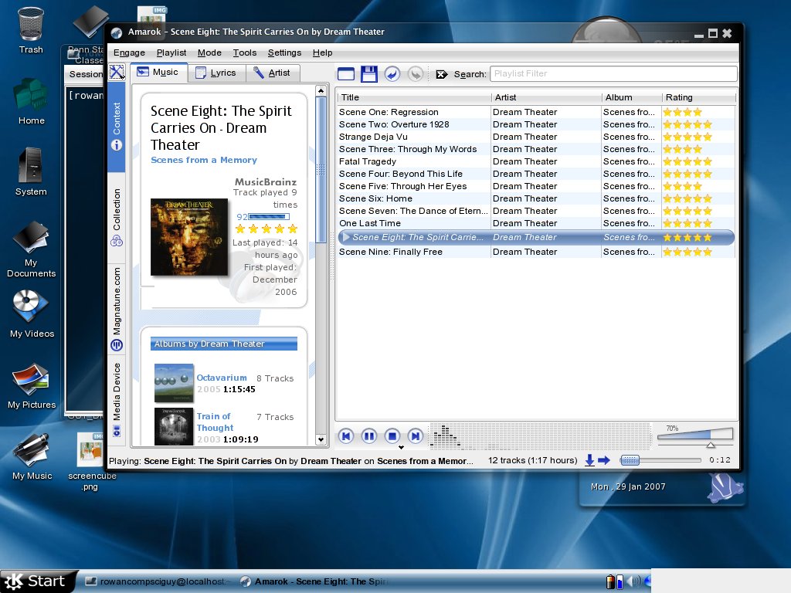The image size is (791, 593).
Task: Open the Home desktop icon
Action: [x=31, y=101]
